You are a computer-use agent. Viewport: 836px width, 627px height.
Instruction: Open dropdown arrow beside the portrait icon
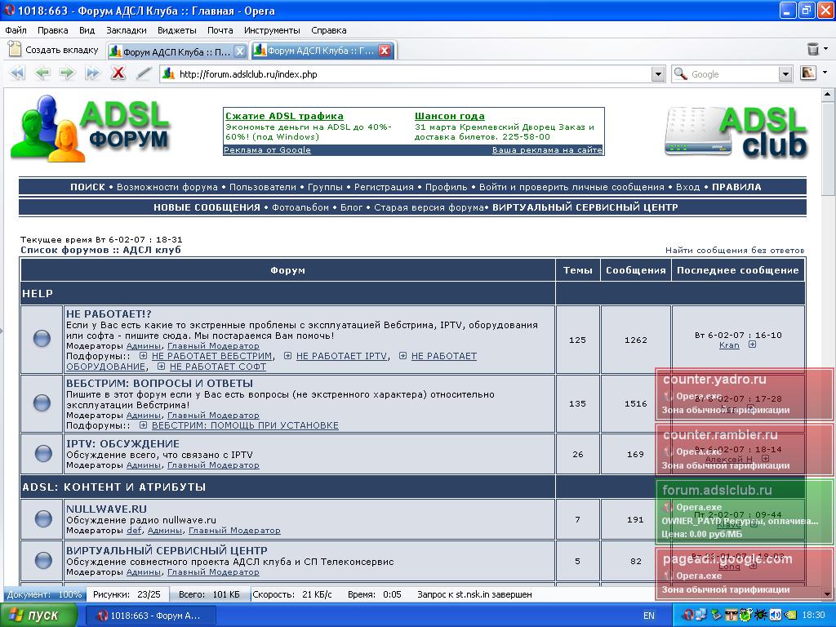(825, 73)
